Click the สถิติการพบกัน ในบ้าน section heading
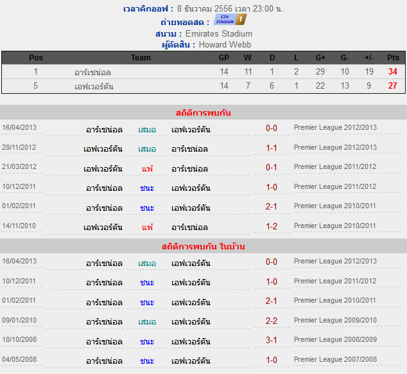 pyautogui.click(x=203, y=246)
